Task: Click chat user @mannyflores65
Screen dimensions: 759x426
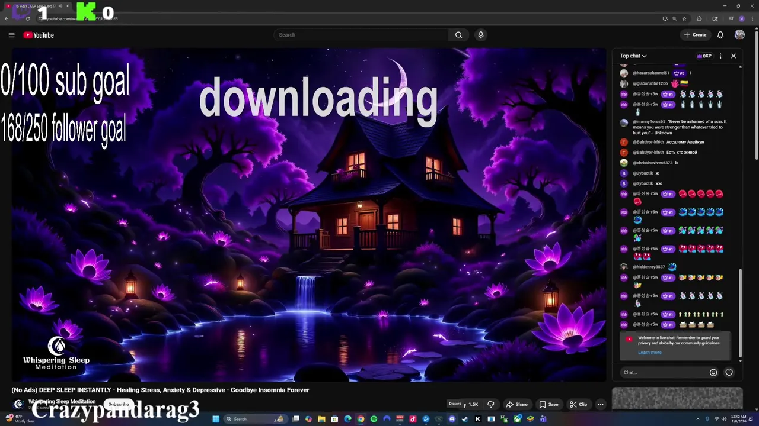Action: click(649, 122)
